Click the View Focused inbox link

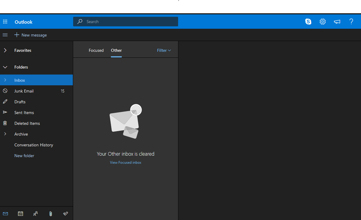pos(126,163)
